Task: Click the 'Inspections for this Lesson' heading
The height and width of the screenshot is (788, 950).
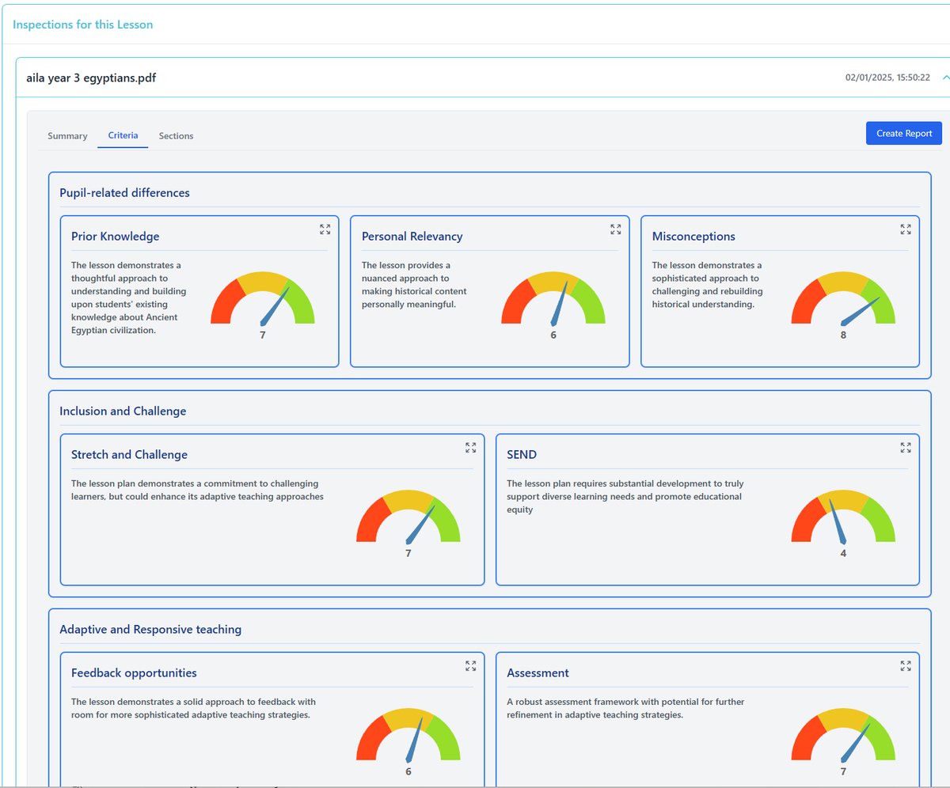Action: pyautogui.click(x=83, y=25)
